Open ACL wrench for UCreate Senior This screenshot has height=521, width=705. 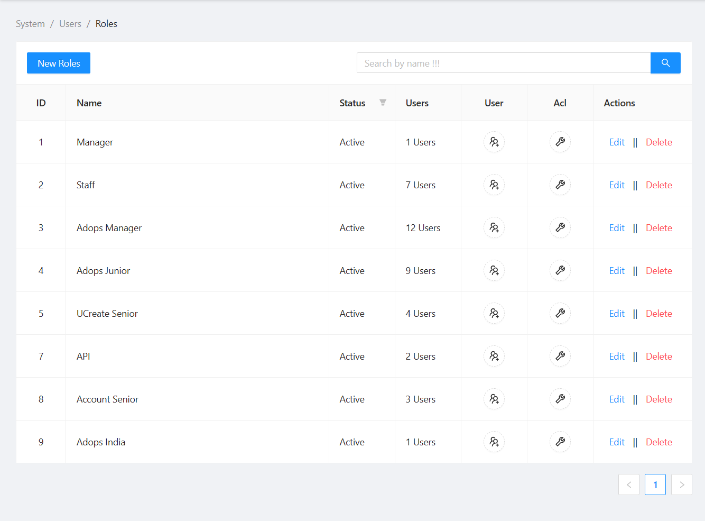tap(560, 313)
